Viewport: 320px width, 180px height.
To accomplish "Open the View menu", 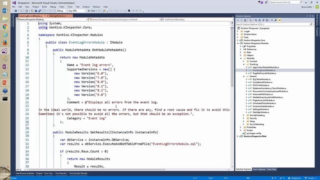I will point(27,6).
